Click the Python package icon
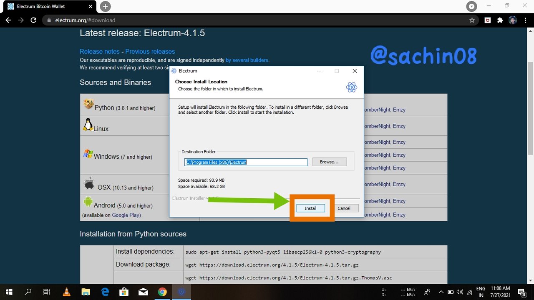 [x=88, y=104]
